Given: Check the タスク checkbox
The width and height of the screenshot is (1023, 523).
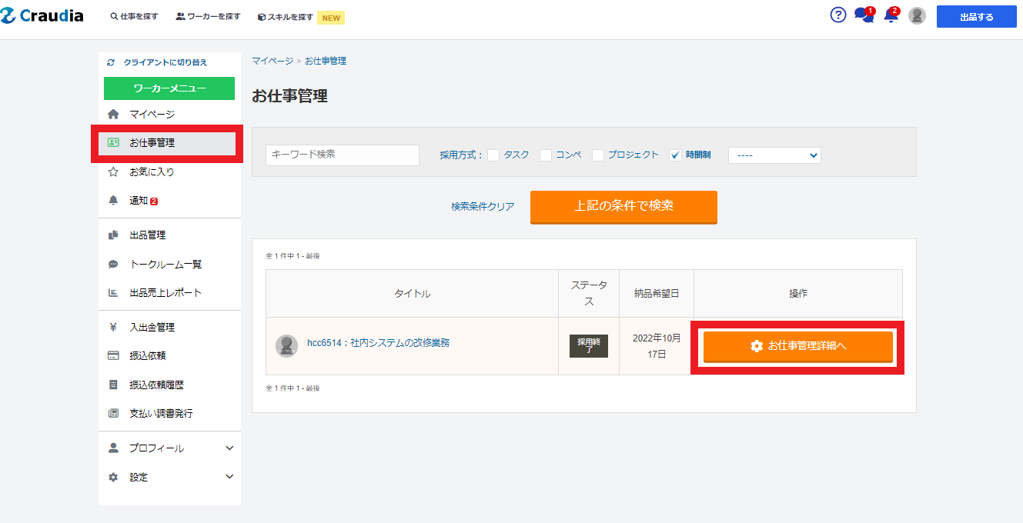Looking at the screenshot, I should (x=493, y=155).
